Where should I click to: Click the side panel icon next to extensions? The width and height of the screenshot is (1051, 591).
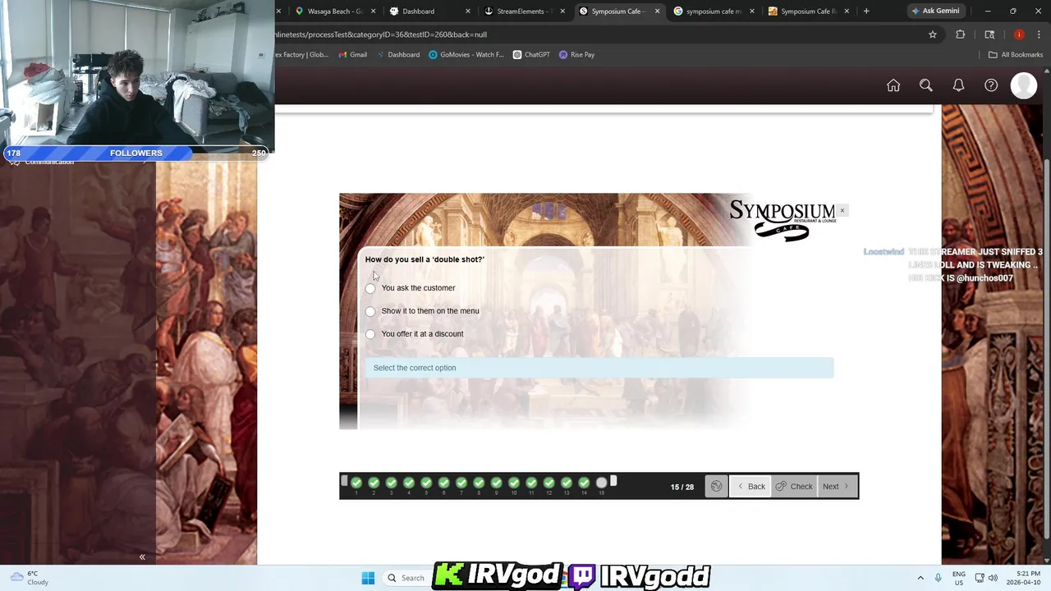coord(989,34)
